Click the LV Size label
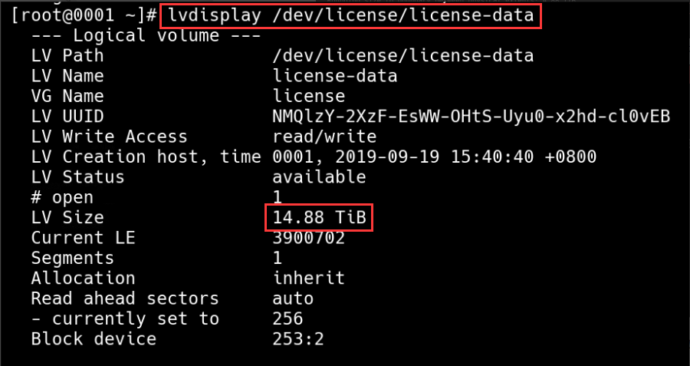 coord(67,218)
